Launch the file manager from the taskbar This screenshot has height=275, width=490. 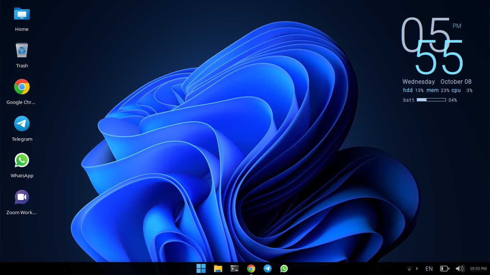tap(218, 269)
